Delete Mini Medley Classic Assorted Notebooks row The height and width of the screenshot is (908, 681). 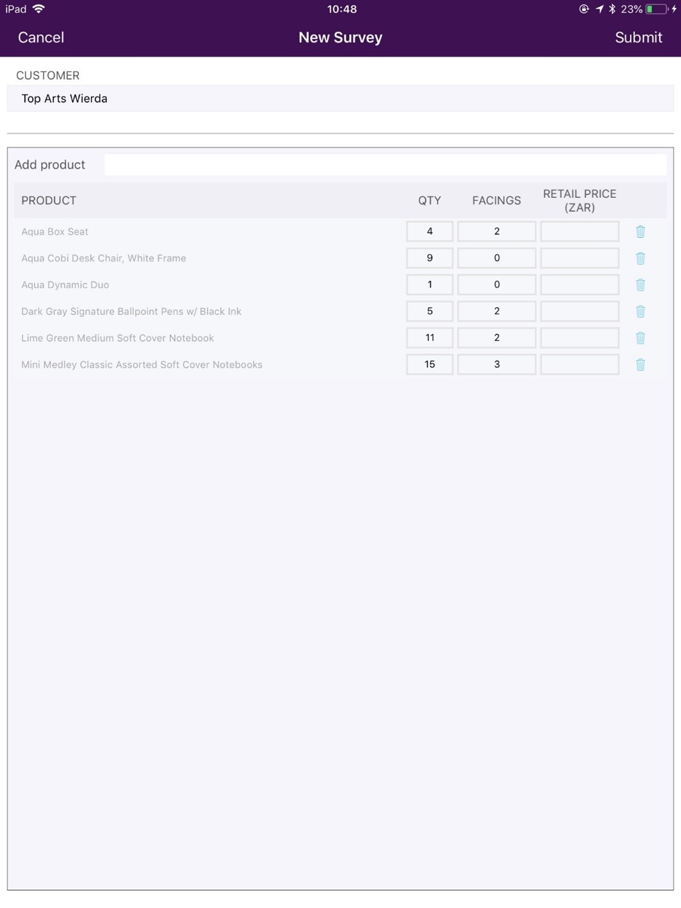click(x=640, y=365)
